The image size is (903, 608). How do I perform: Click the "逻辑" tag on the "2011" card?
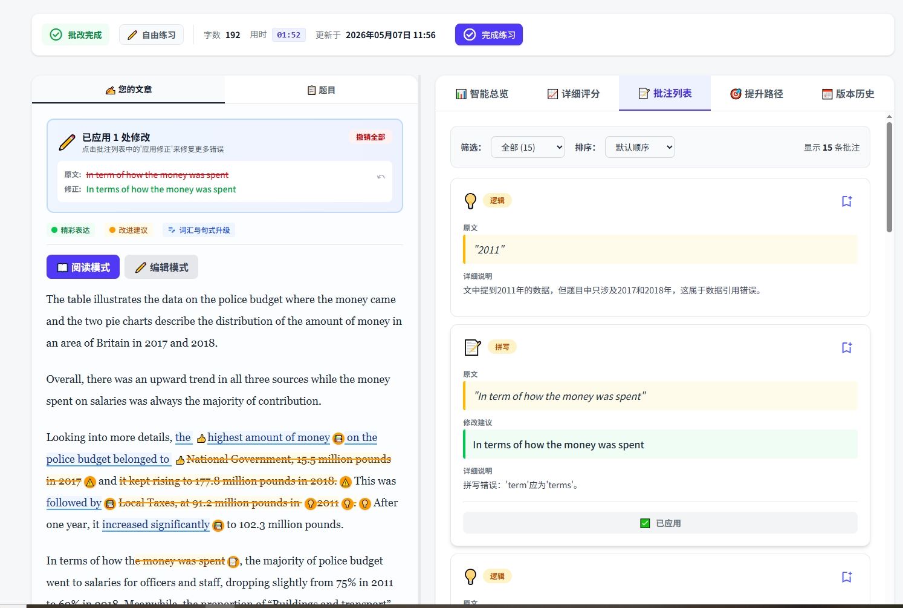click(x=497, y=200)
